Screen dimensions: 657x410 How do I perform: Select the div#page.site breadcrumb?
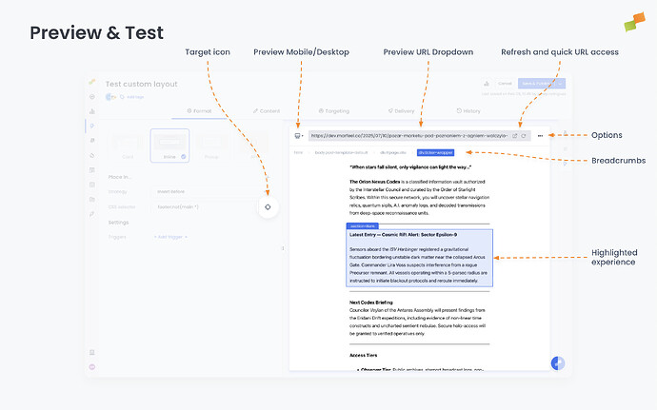point(394,151)
